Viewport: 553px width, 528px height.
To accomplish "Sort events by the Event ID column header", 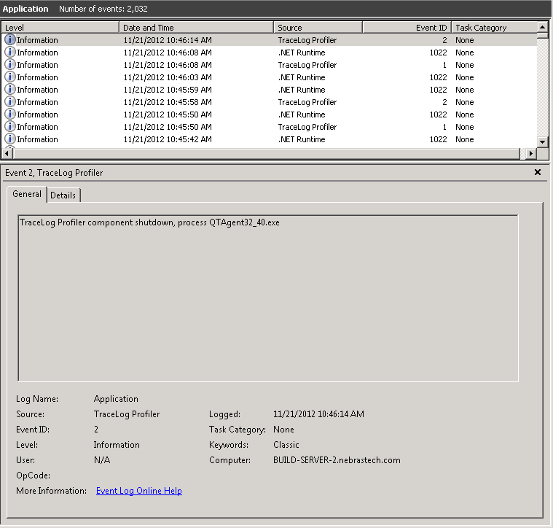I will [407, 28].
